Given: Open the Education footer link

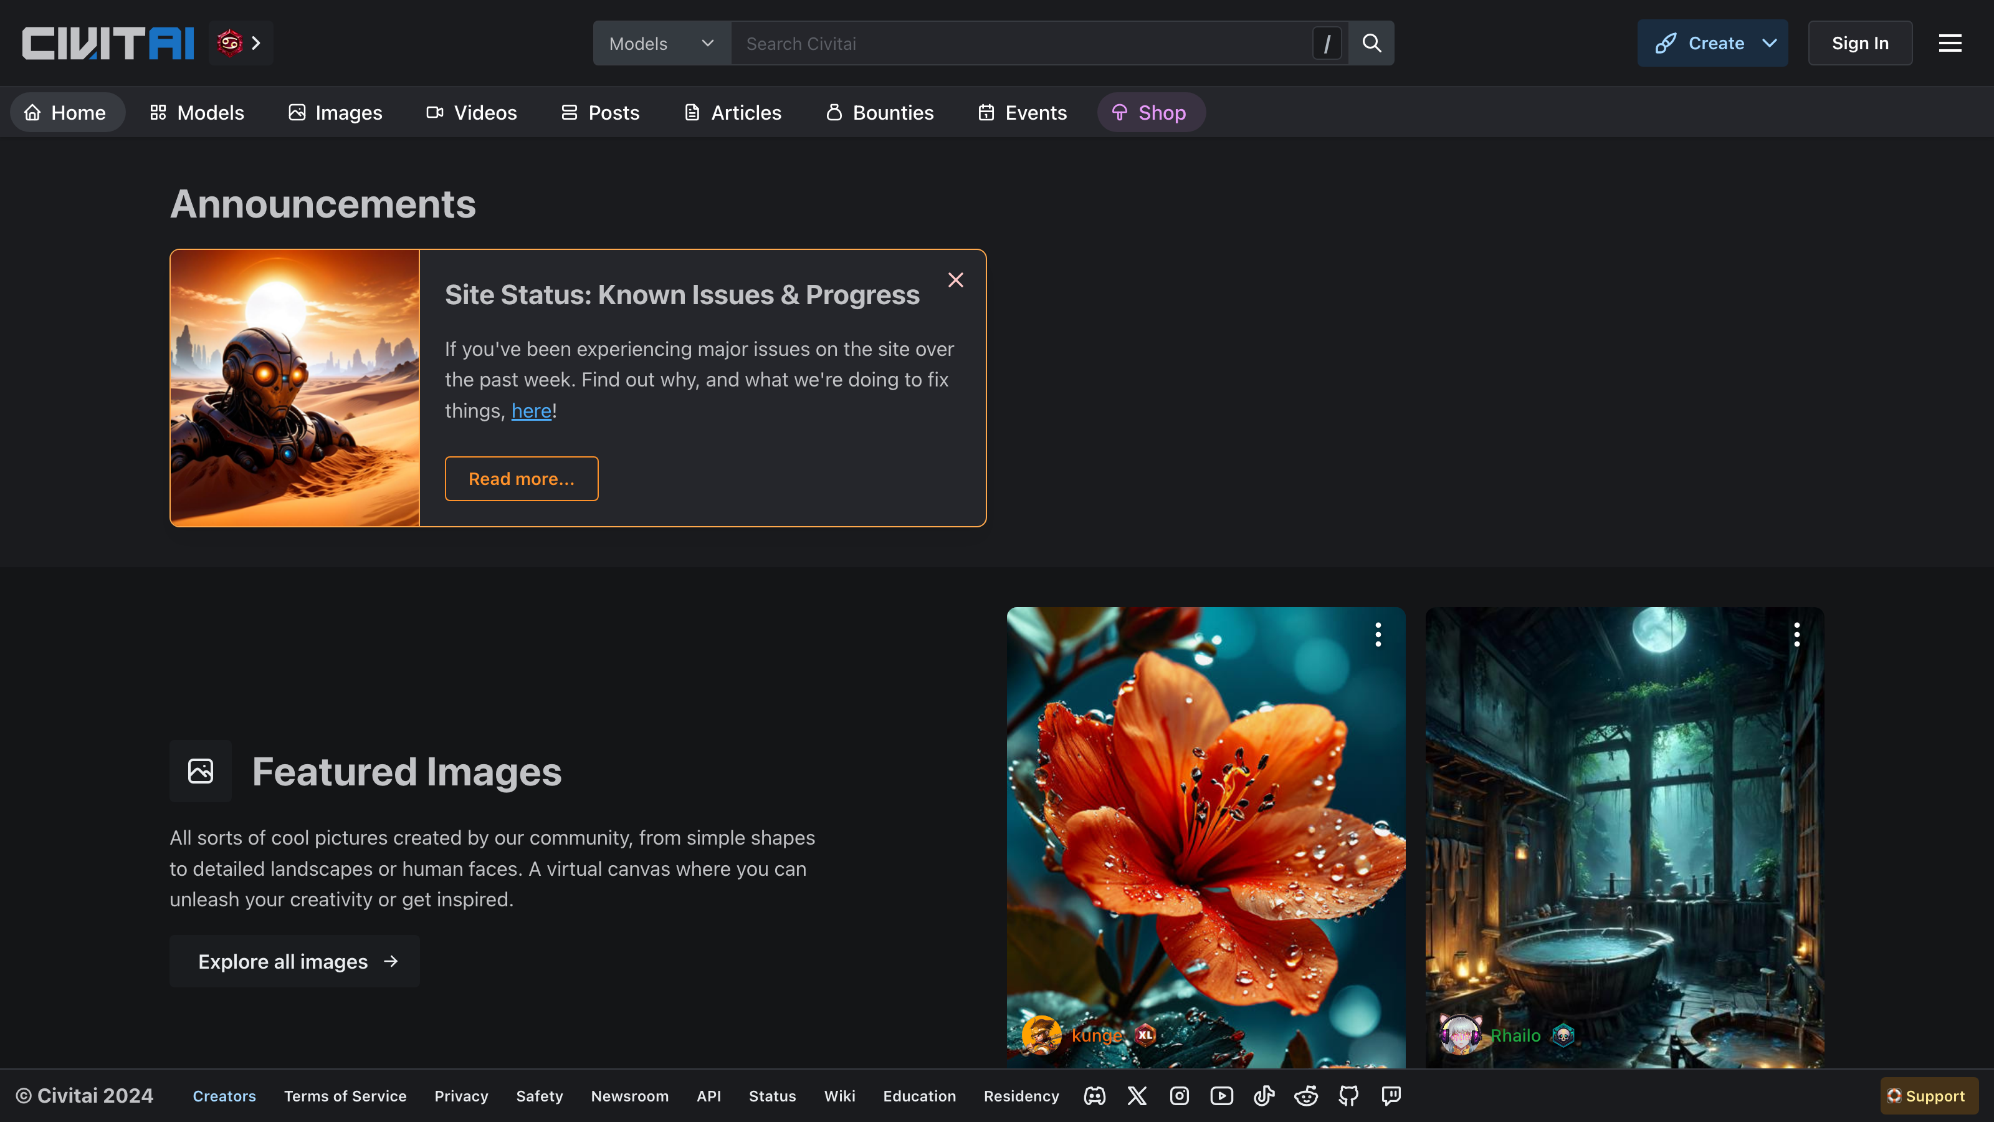Looking at the screenshot, I should pyautogui.click(x=920, y=1096).
